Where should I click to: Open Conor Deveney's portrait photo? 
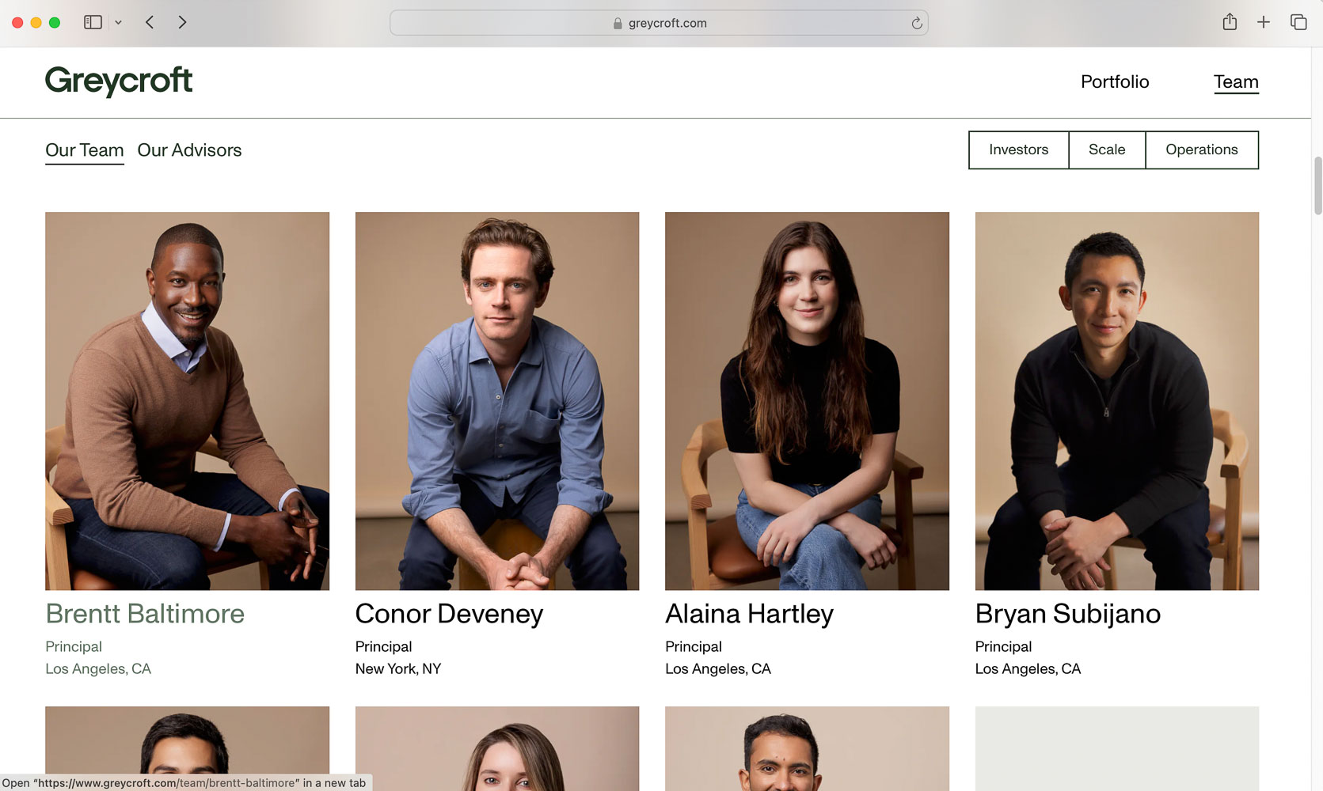[497, 401]
